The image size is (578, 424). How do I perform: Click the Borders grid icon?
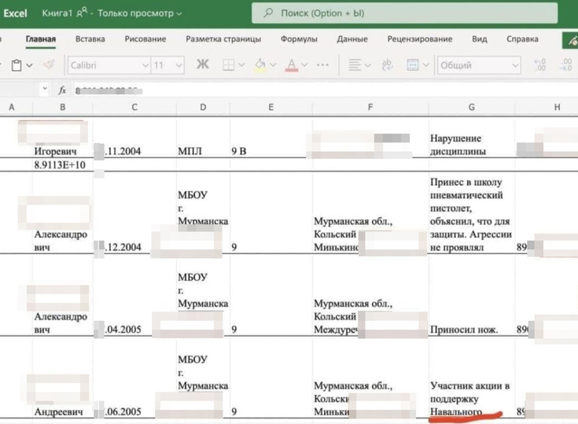pos(229,66)
